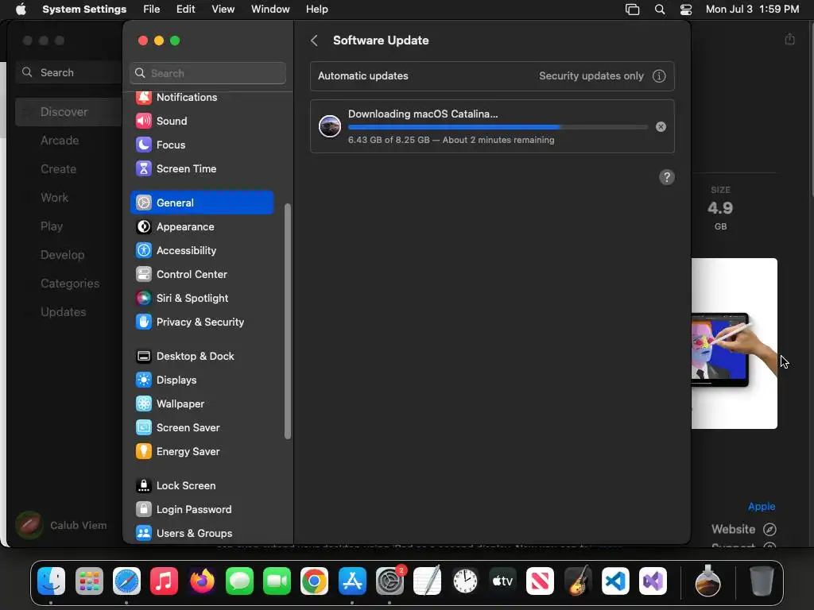Open Calub Viem account in App Store

61,525
